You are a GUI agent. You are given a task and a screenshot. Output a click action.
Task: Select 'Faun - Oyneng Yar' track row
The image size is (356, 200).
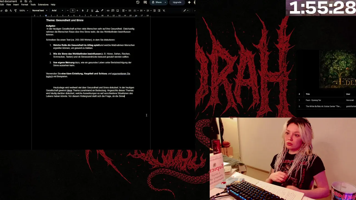tap(327, 100)
